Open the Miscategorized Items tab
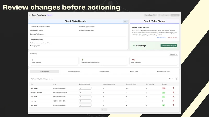The image size is (209, 117). point(164,71)
